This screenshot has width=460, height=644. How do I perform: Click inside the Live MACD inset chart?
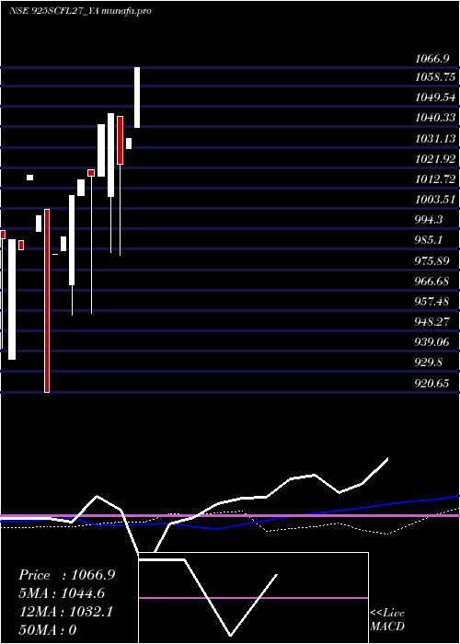(x=253, y=598)
